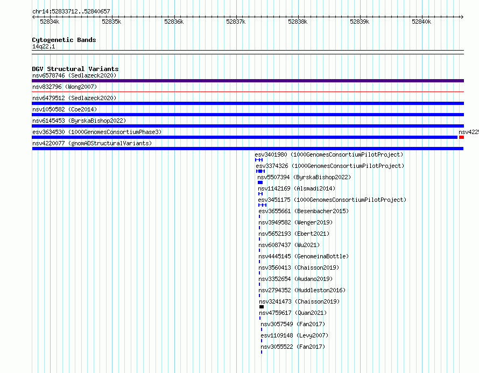Open esv3655661 (Besenbacher2015) label
Image resolution: width=479 pixels, height=373 pixels.
point(304,211)
